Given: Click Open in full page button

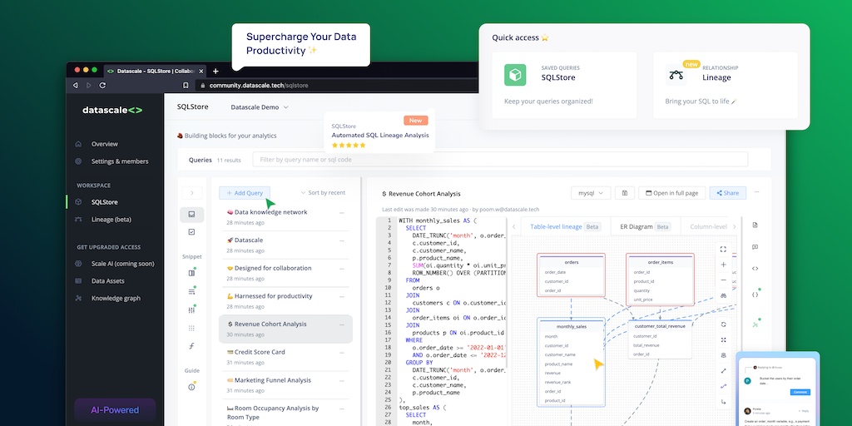Looking at the screenshot, I should pyautogui.click(x=671, y=193).
